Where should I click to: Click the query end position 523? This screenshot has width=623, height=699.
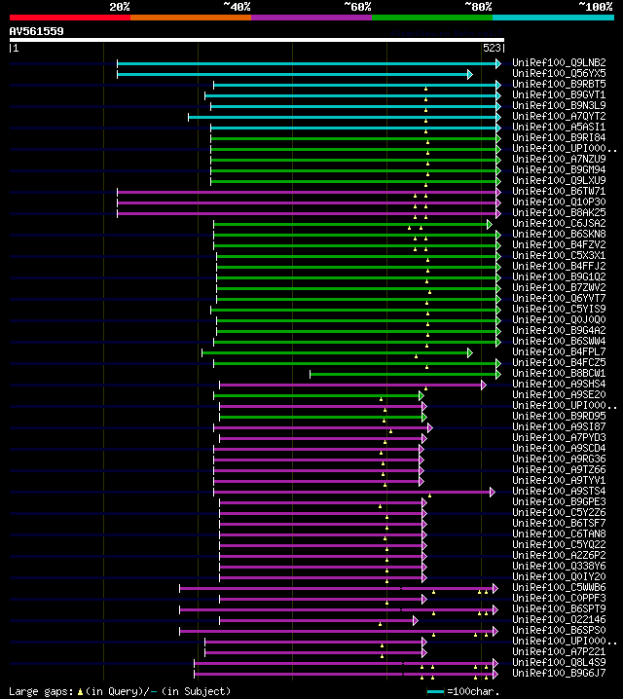pyautogui.click(x=492, y=48)
